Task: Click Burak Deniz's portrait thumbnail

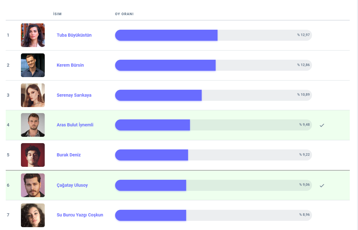Action: click(33, 155)
